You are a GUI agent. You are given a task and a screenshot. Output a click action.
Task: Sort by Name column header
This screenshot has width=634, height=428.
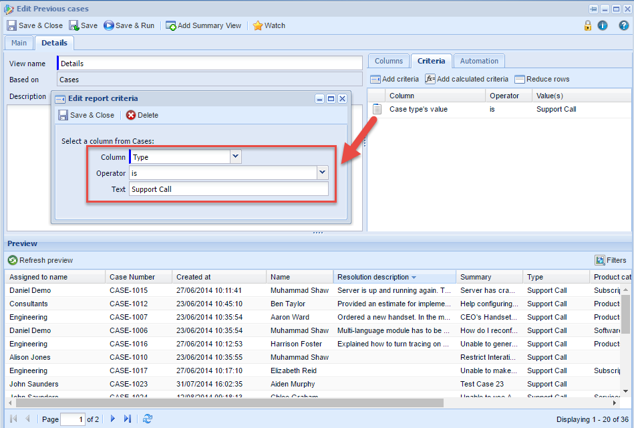pyautogui.click(x=299, y=277)
